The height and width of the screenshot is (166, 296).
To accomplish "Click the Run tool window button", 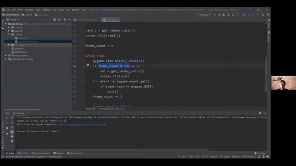I will point(10,153).
